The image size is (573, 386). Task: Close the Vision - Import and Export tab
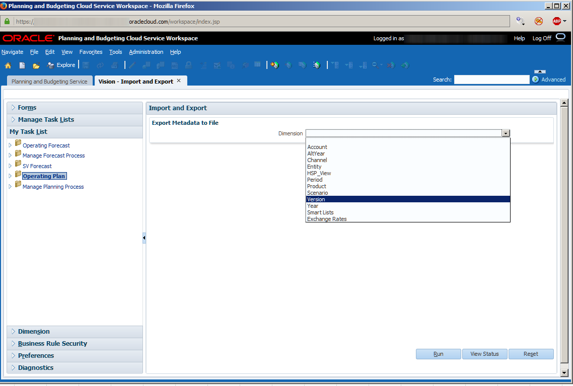[179, 81]
